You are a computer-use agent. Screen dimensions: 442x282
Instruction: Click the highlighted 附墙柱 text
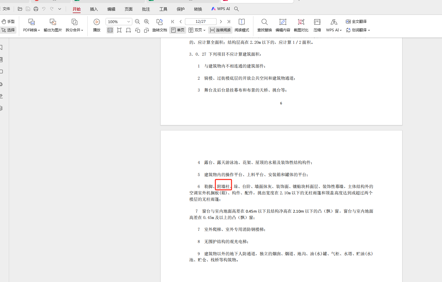tap(224, 186)
